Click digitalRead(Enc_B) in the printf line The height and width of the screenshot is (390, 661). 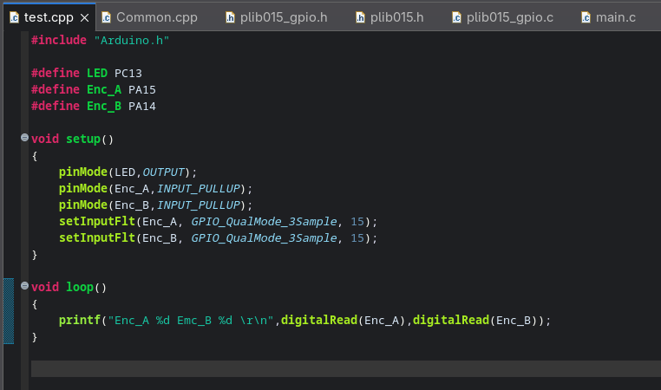click(x=478, y=320)
